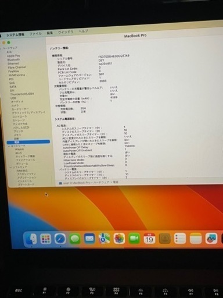Screen dimensions: 223x298
Task: Select NVMExpress in the sidebar
Action: pyautogui.click(x=17, y=75)
